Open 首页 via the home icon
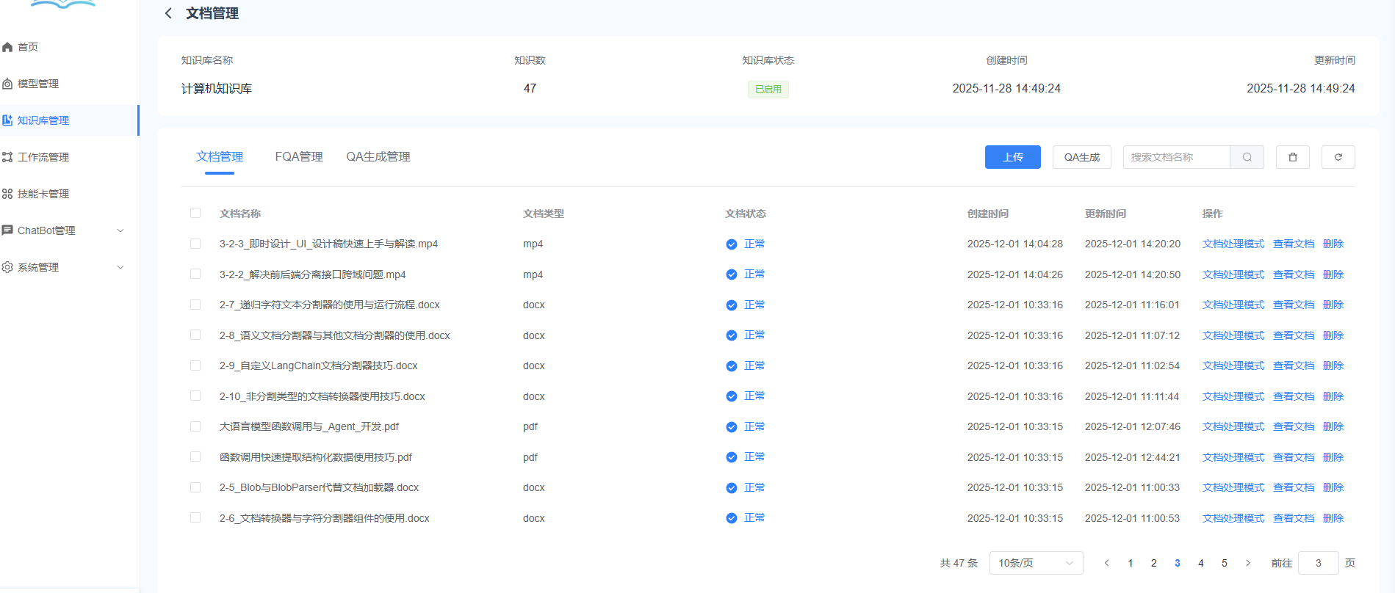The width and height of the screenshot is (1395, 593). pos(8,47)
